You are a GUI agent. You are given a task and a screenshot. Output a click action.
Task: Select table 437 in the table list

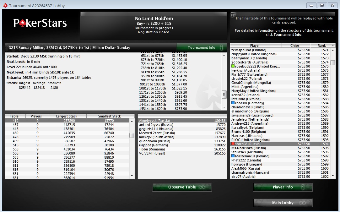pyautogui.click(x=67, y=125)
